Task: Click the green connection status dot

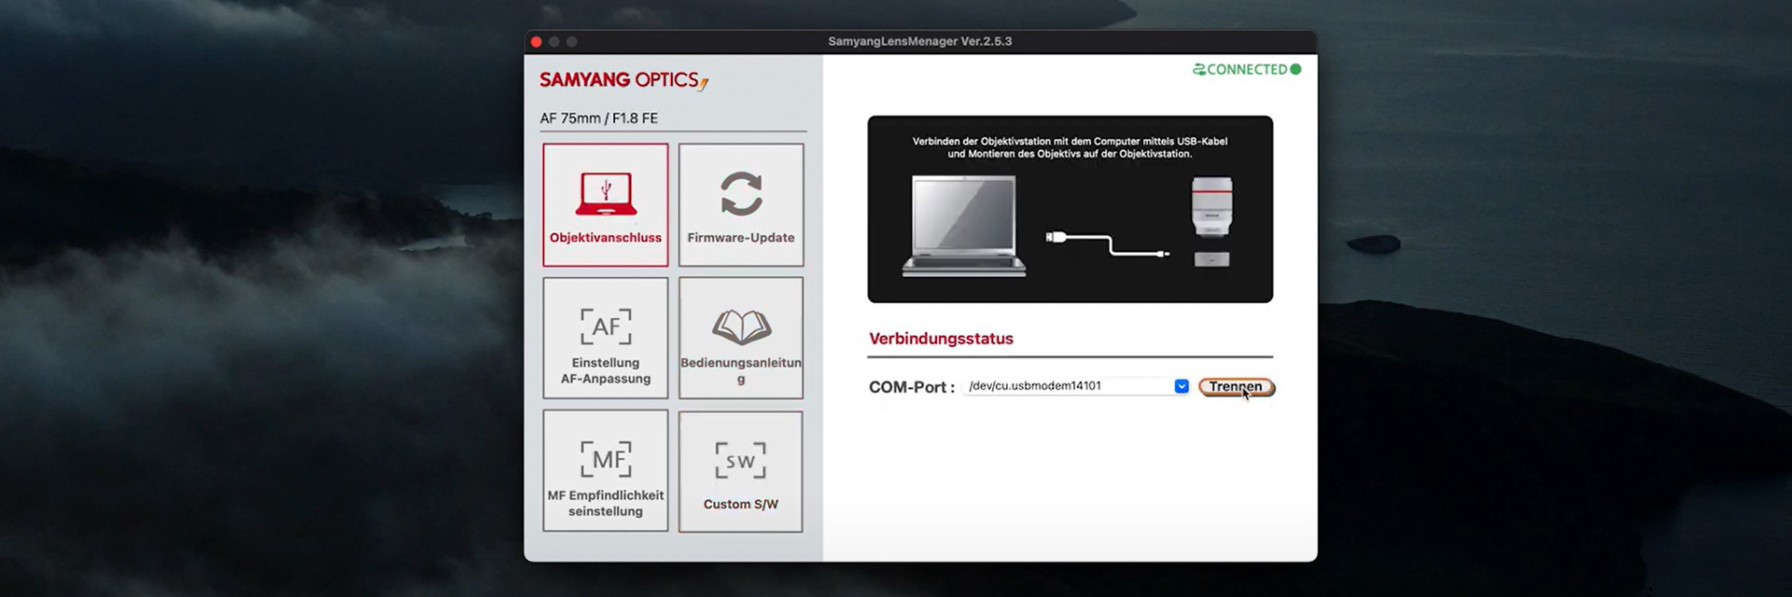Action: click(x=1295, y=69)
